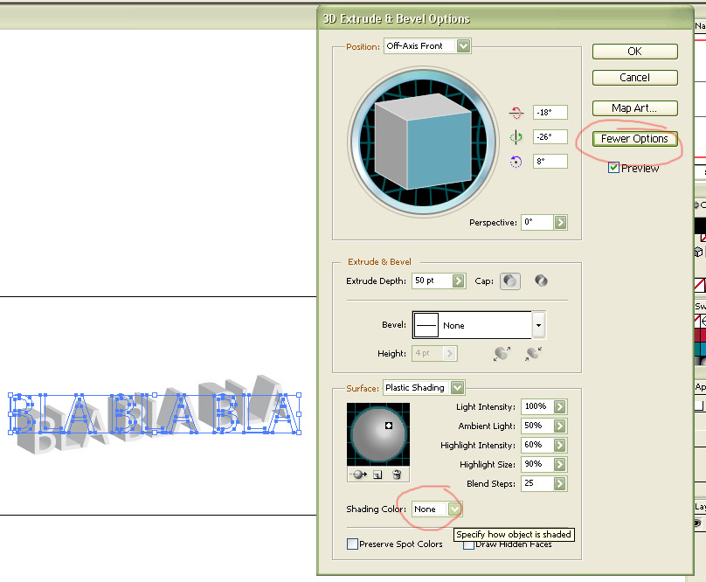This screenshot has height=582, width=706.
Task: Uncheck the Preview checkbox
Action: pyautogui.click(x=614, y=168)
